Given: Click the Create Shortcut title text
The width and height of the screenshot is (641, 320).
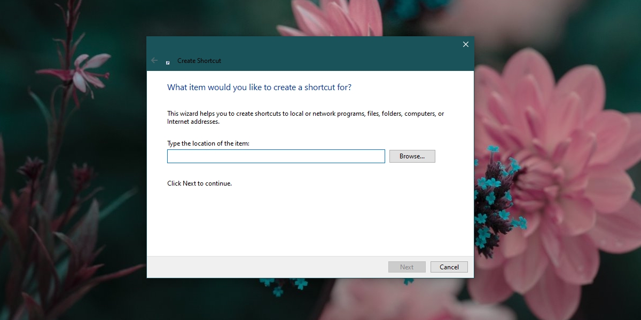Looking at the screenshot, I should [199, 60].
